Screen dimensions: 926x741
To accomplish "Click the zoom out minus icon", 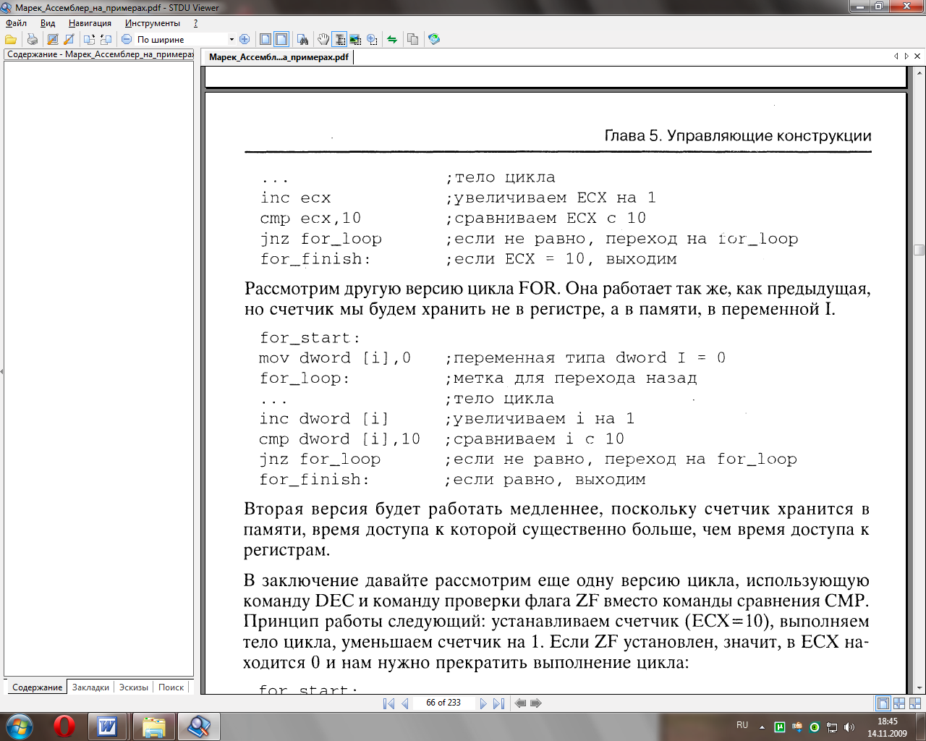I will click(127, 39).
